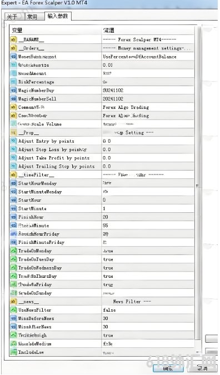Click the integer icon beside MinsBeforeNews
The height and width of the screenshot is (375, 220).
[13, 318]
